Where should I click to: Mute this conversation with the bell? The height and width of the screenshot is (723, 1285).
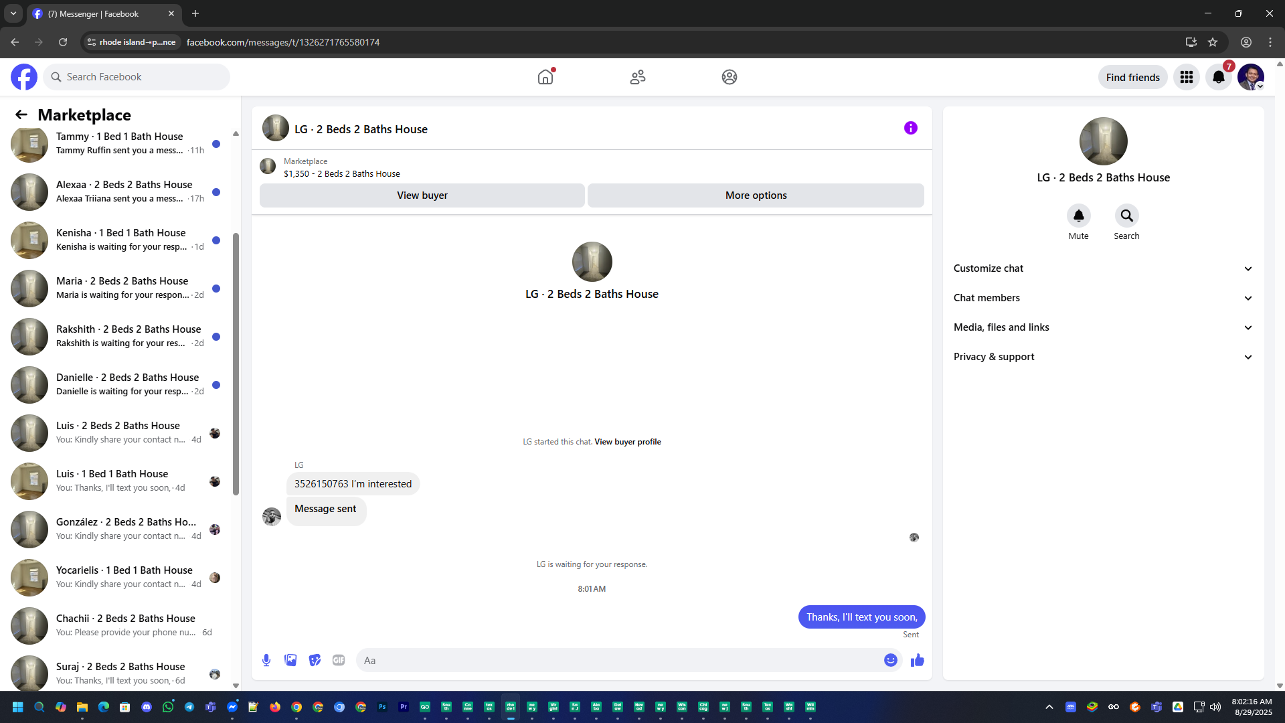(1078, 216)
